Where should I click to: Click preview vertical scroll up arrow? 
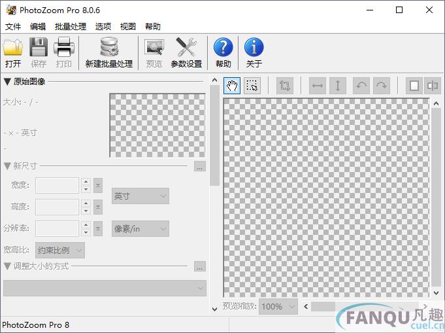[437, 104]
